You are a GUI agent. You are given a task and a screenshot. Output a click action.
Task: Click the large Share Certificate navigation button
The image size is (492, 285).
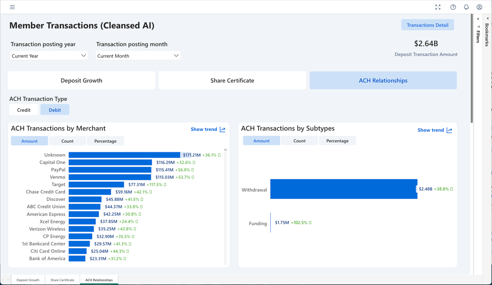(232, 80)
